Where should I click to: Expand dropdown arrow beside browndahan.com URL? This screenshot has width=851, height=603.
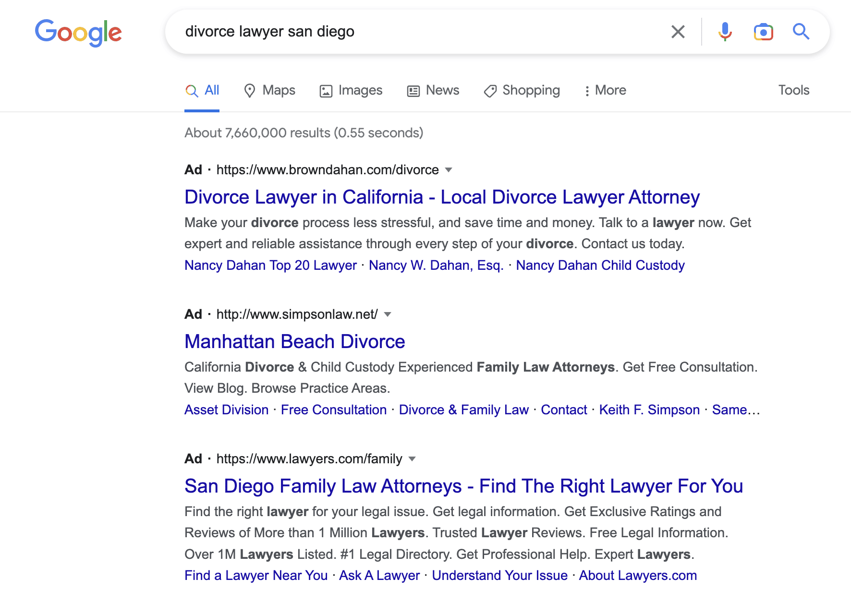449,170
